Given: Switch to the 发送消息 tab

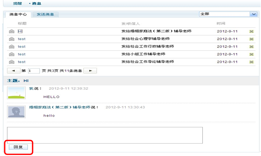Looking at the screenshot, I should click(45, 15).
